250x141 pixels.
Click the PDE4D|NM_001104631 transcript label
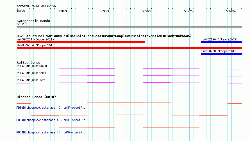[32, 66]
